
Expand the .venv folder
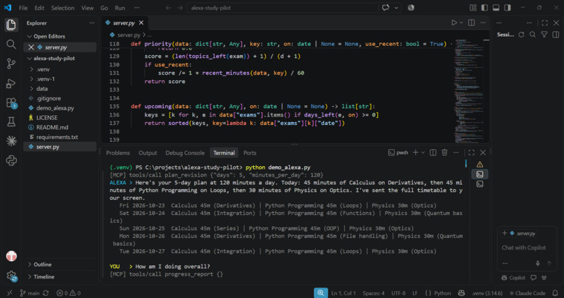[x=43, y=69]
